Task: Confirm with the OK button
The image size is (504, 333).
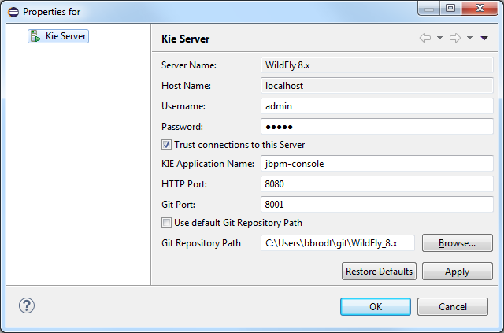Action: [376, 306]
